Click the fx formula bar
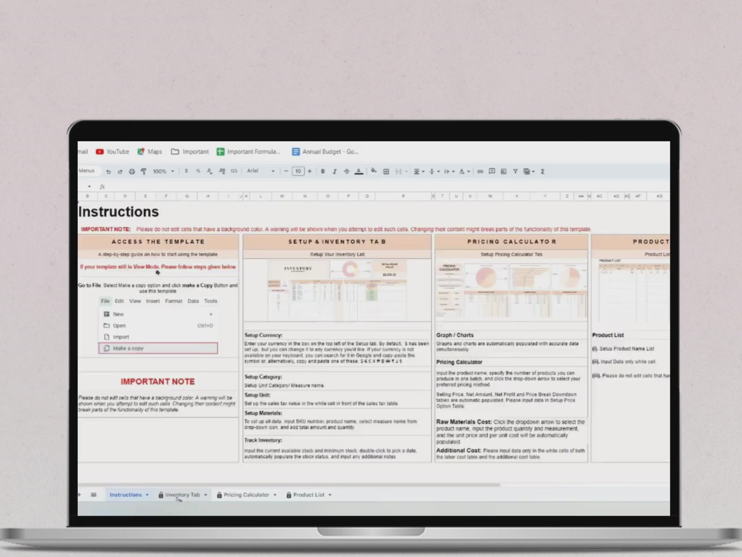742x557 pixels. 386,186
